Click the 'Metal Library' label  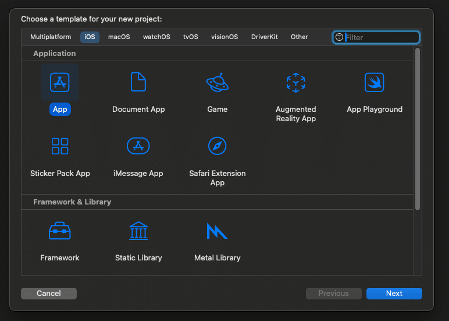(218, 257)
